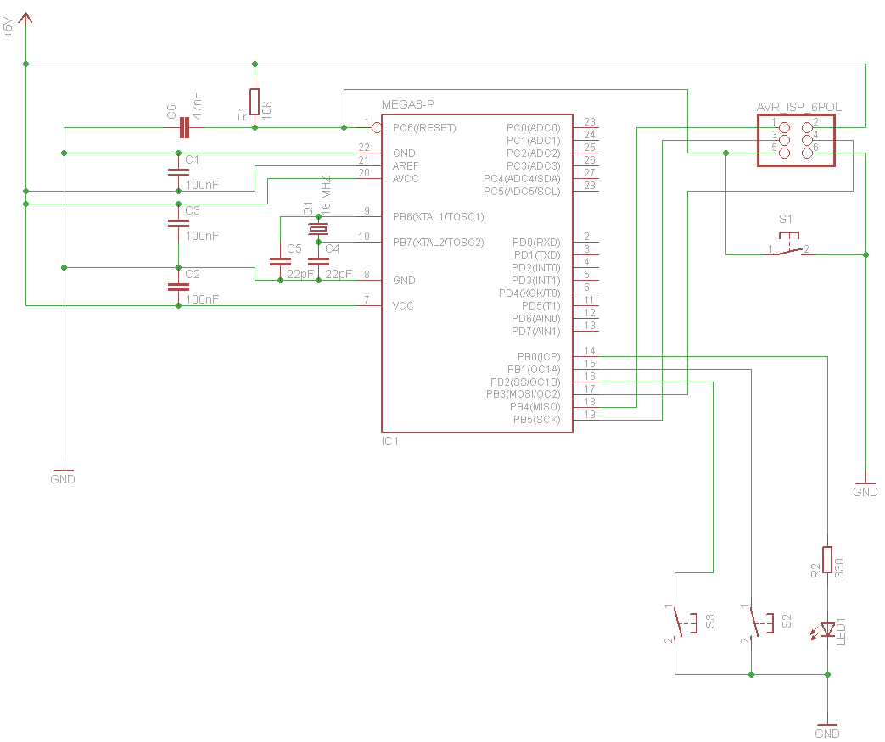Image resolution: width=885 pixels, height=742 pixels.
Task: Click the PC6(/RESET) pin label
Action: (424, 127)
